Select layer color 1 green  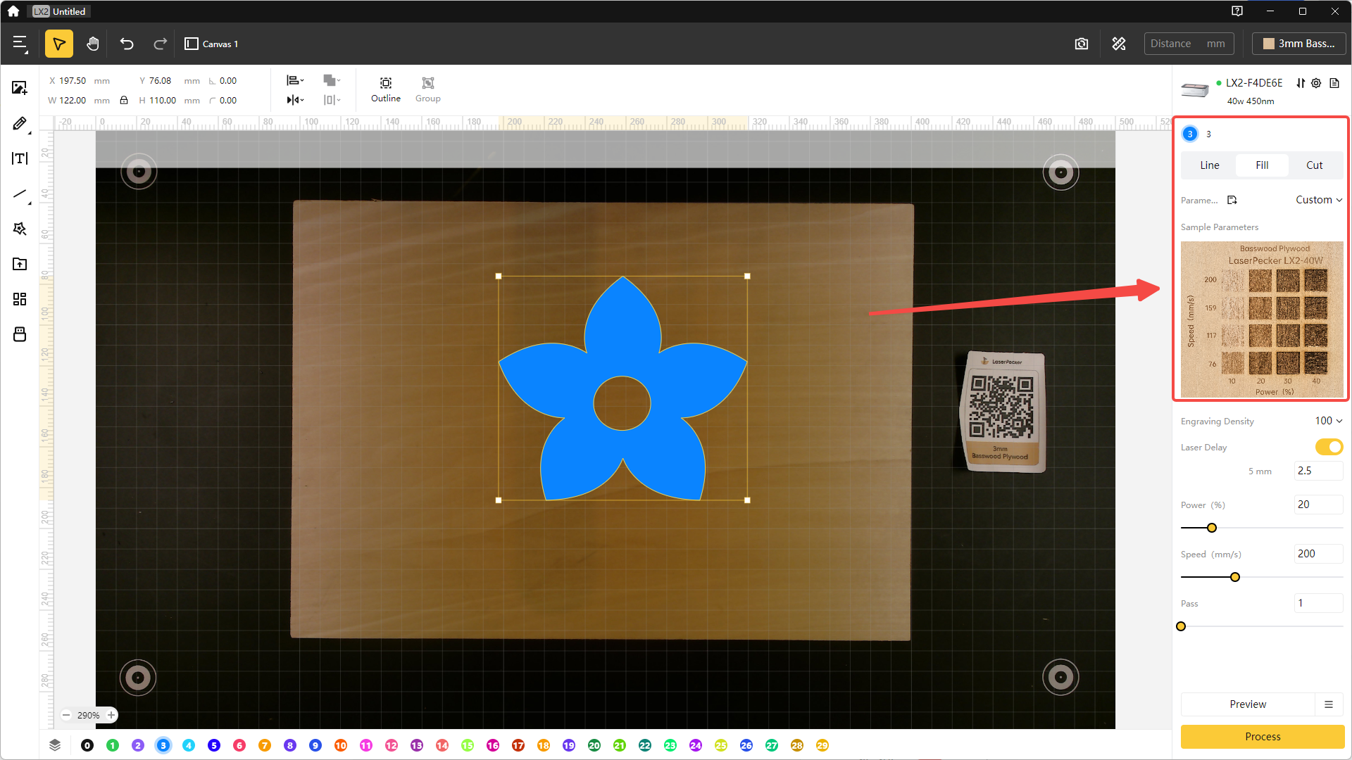tap(113, 745)
